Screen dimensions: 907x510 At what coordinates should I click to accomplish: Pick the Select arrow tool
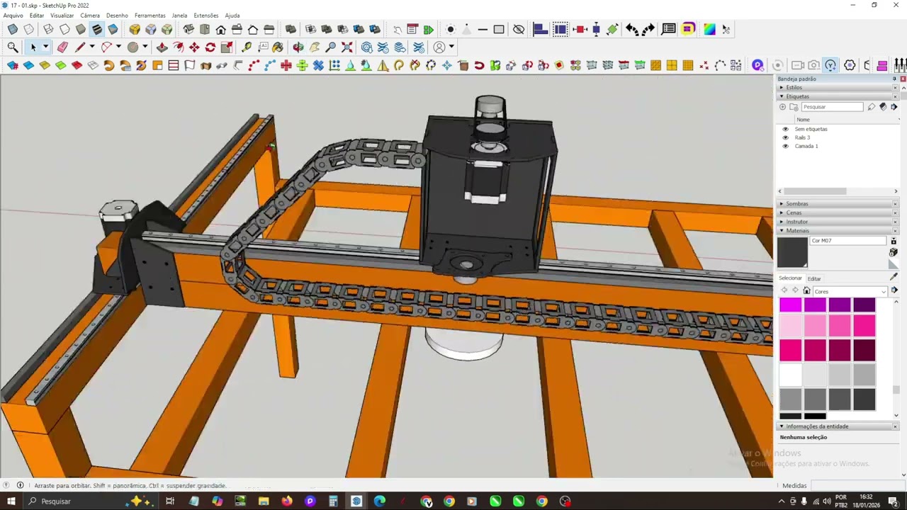pyautogui.click(x=33, y=47)
